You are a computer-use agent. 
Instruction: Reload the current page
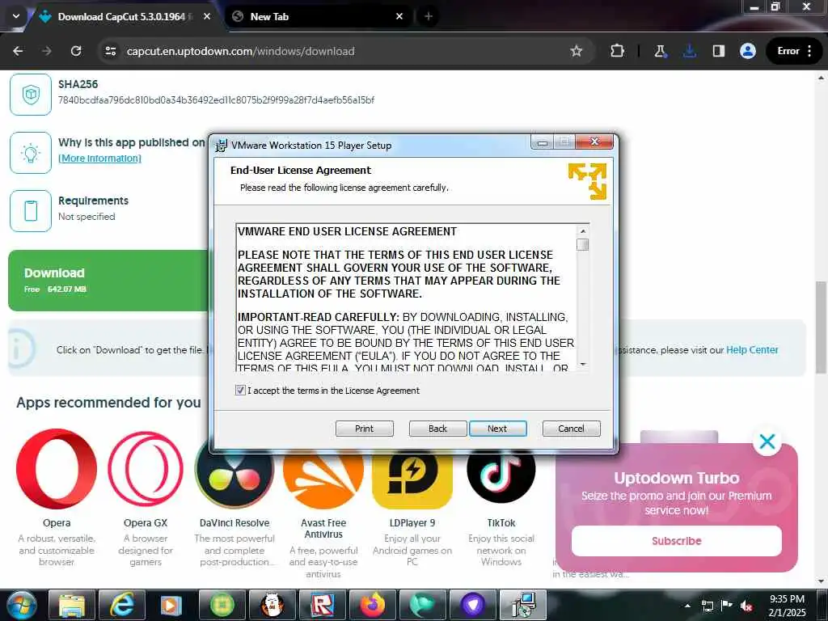pyautogui.click(x=76, y=51)
